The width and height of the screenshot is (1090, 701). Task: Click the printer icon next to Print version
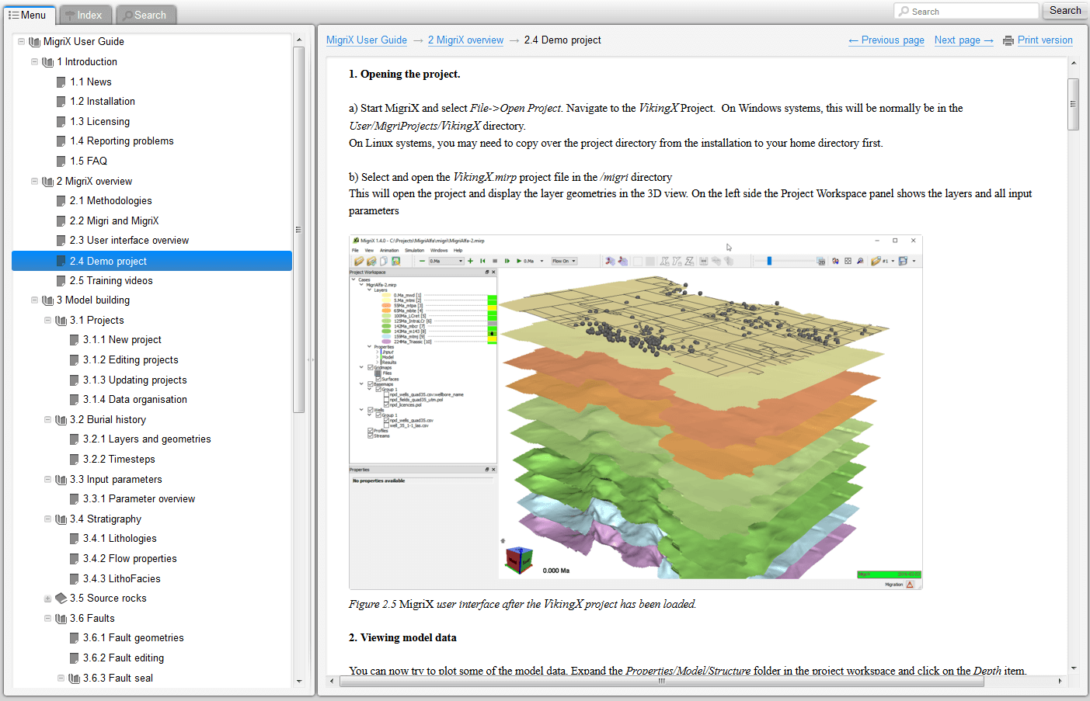(x=1008, y=41)
